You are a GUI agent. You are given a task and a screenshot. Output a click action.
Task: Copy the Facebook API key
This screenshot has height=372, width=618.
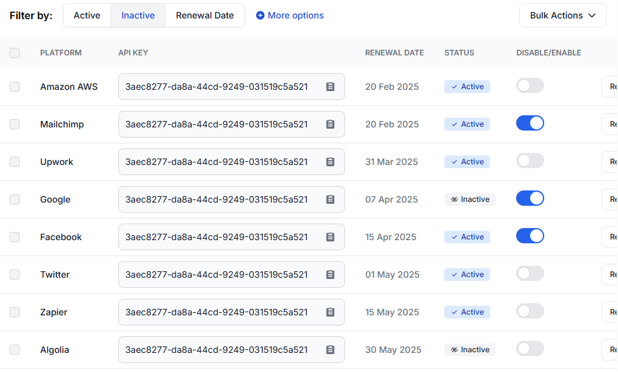click(x=330, y=237)
